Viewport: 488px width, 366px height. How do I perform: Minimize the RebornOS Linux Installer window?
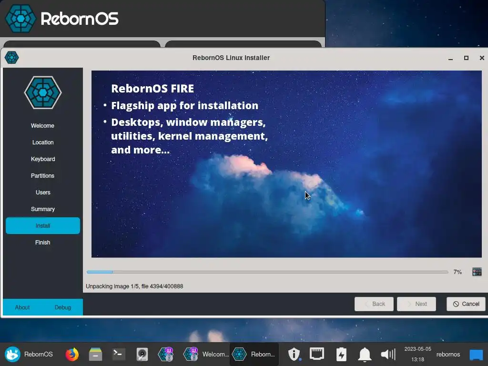pyautogui.click(x=450, y=58)
